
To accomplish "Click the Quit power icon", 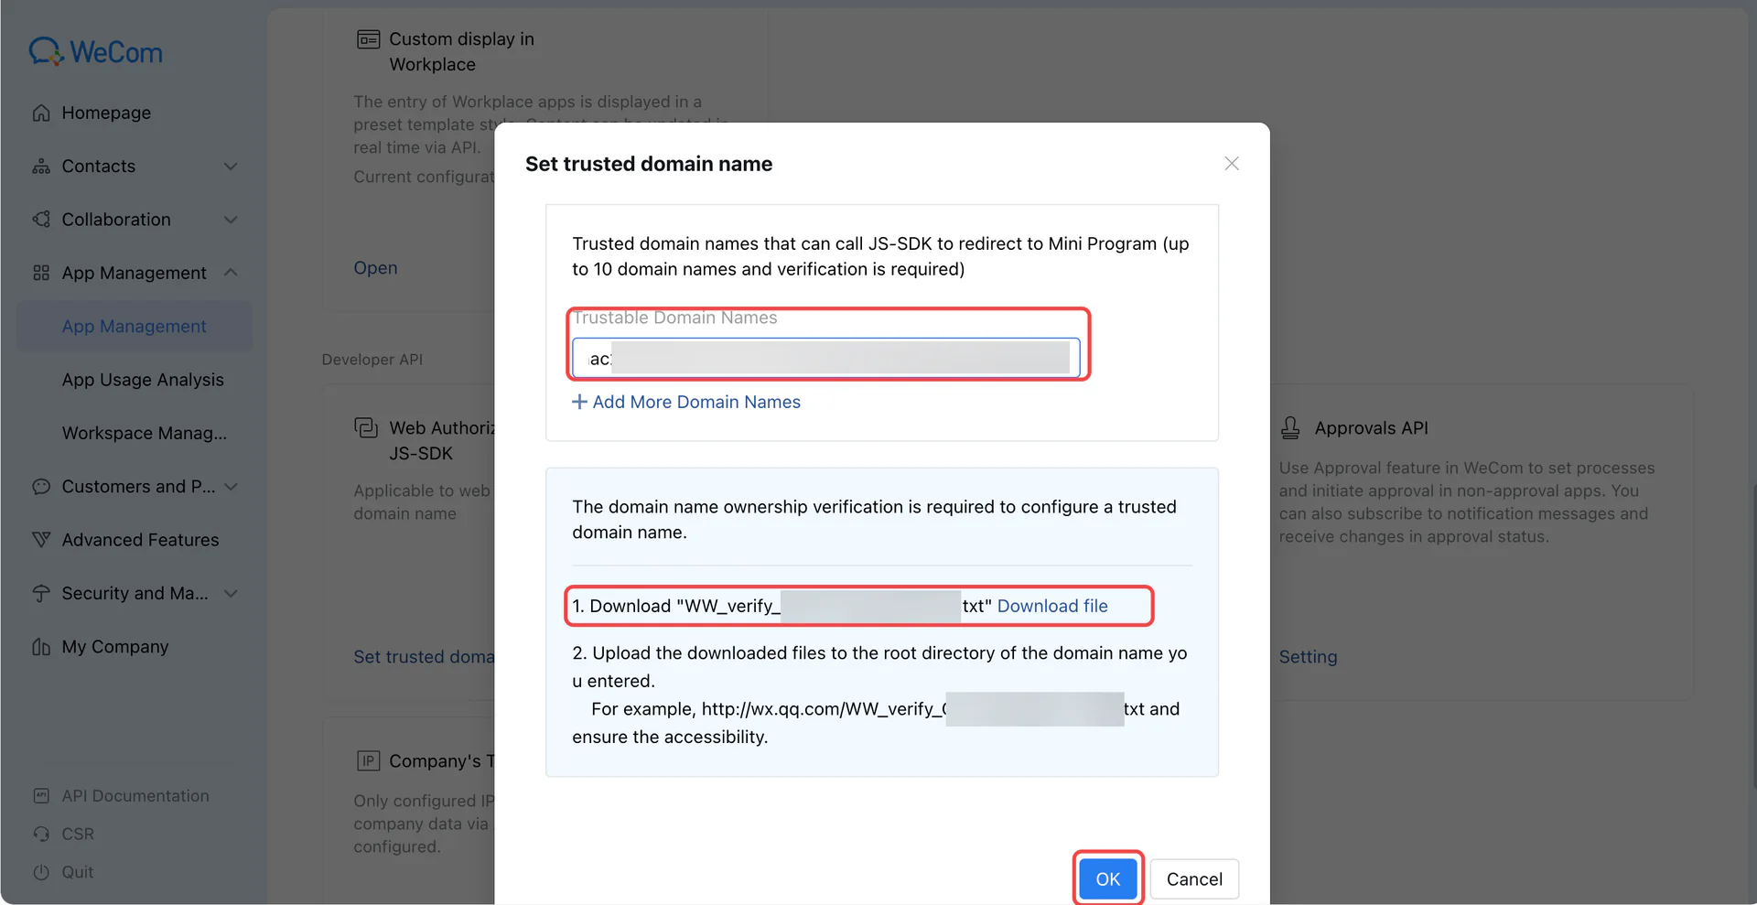I will tap(41, 872).
